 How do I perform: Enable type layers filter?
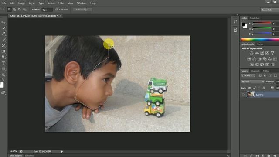[x=270, y=75]
